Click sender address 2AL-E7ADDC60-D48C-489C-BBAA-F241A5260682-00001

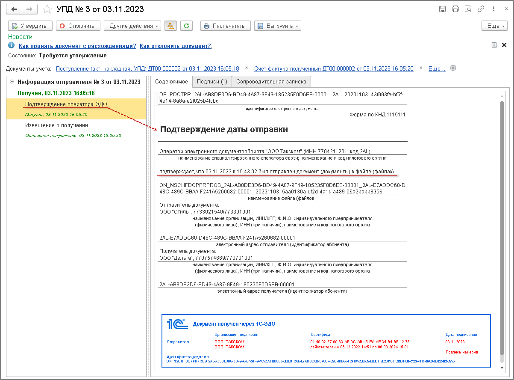point(227,237)
